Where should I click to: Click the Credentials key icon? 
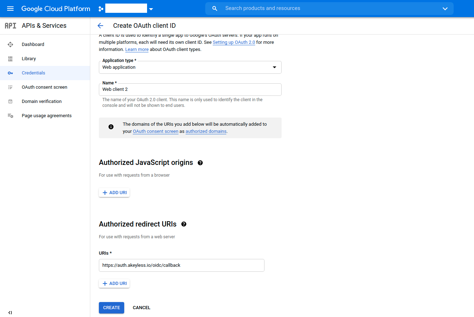(x=10, y=73)
